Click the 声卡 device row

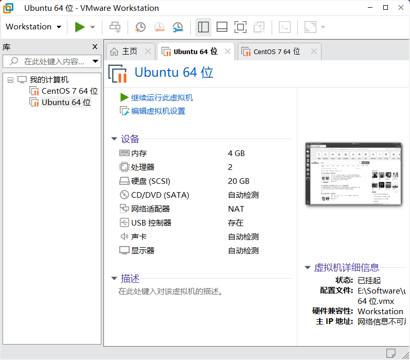pyautogui.click(x=205, y=236)
